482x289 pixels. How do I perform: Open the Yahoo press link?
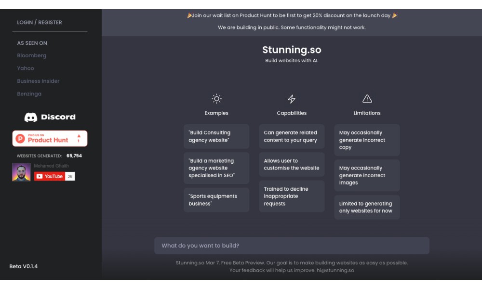pos(26,68)
